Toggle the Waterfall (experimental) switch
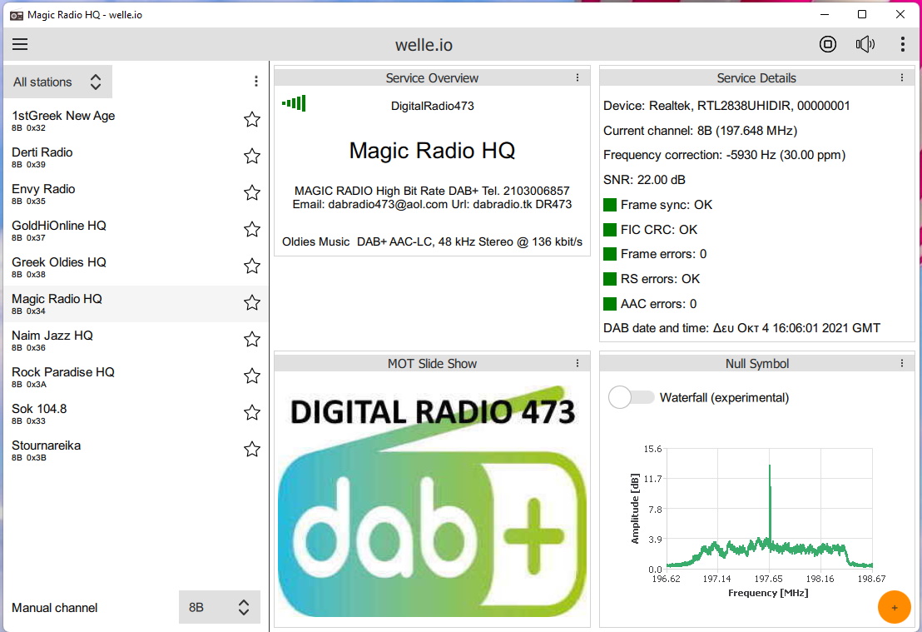 (632, 397)
